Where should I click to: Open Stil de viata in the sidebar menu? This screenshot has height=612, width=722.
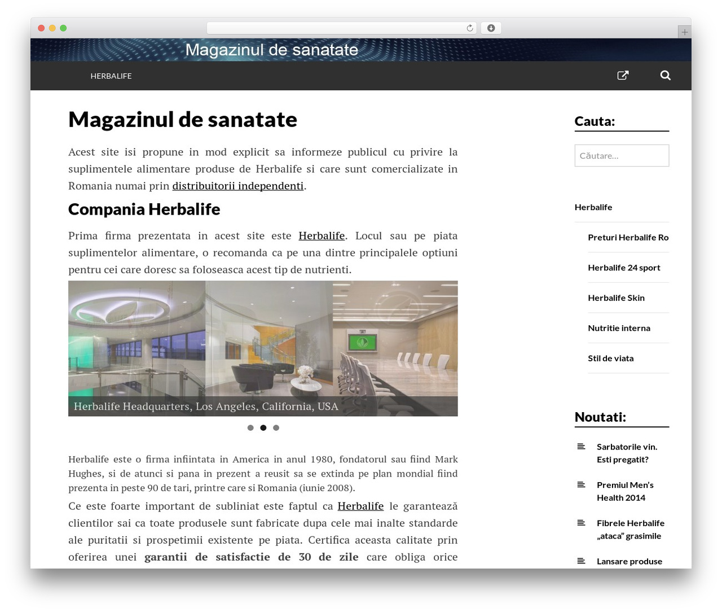(610, 359)
